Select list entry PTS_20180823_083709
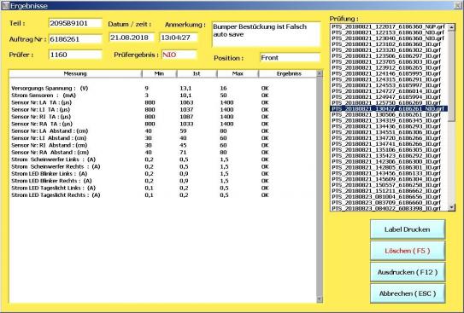 click(x=388, y=203)
